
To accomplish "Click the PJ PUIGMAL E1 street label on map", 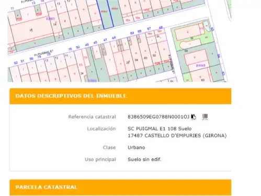I will point(43,53).
